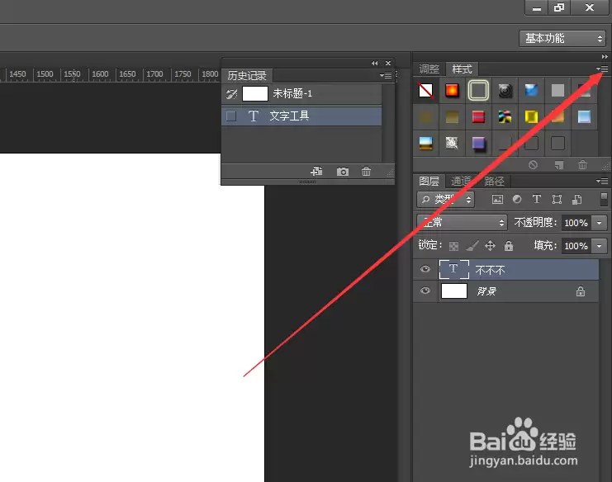Switch to the 调整 tab
The width and height of the screenshot is (612, 482).
429,69
